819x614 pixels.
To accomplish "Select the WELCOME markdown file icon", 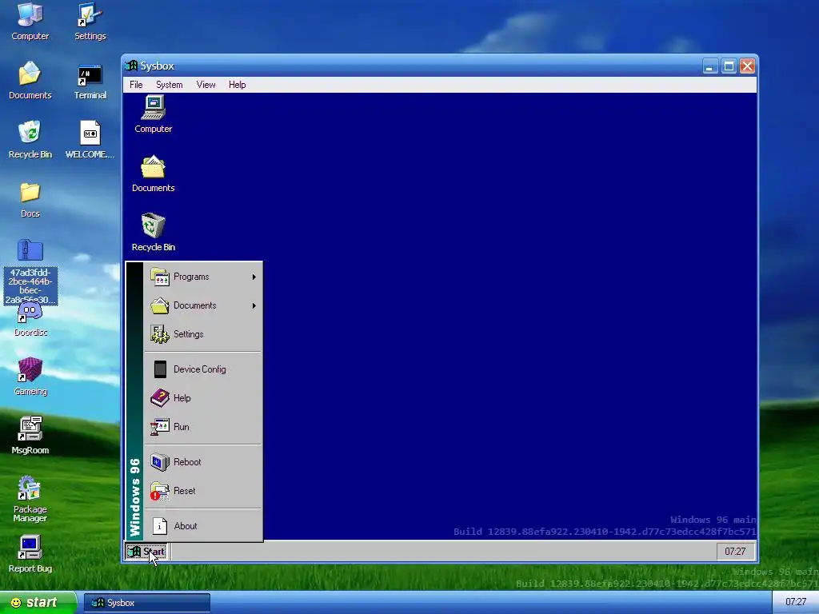I will pyautogui.click(x=90, y=139).
